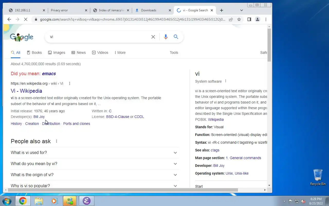The width and height of the screenshot is (329, 206).
Task: Click the volume icon in system tray
Action: [x=303, y=201]
